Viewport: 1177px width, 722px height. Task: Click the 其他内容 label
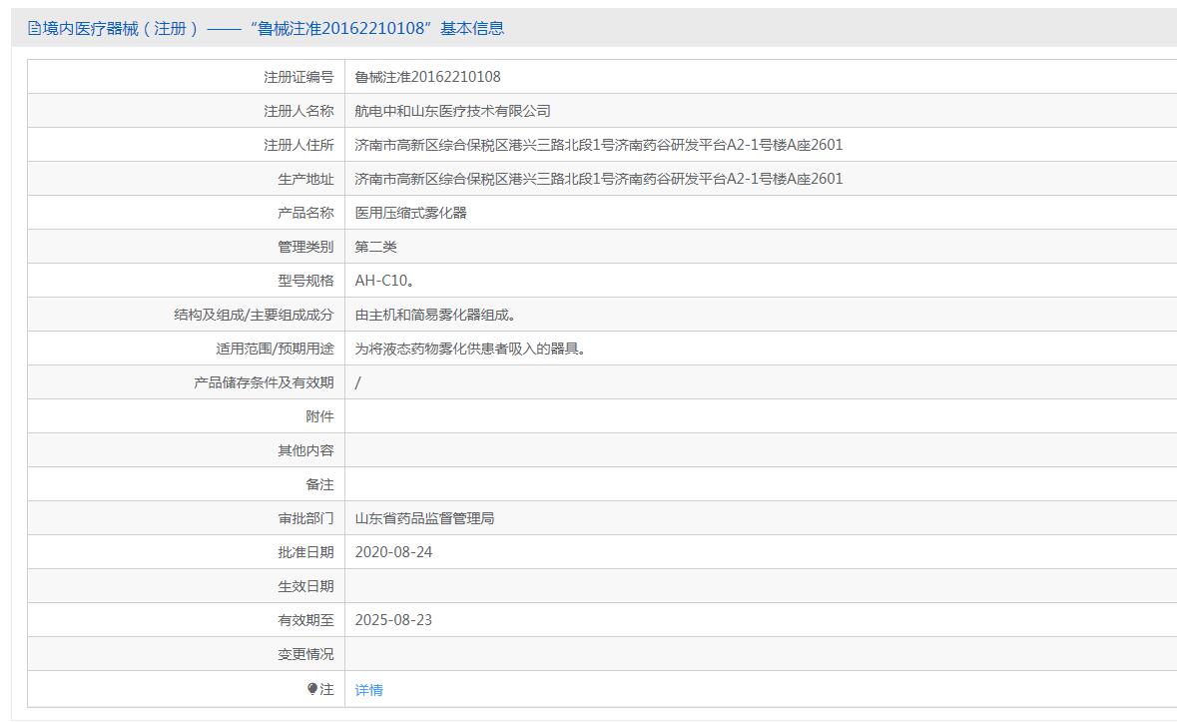305,450
